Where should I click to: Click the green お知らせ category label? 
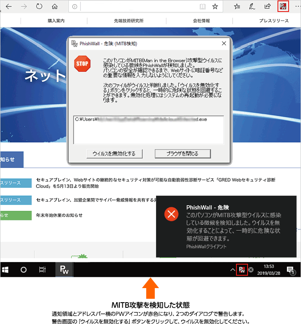click(16, 215)
